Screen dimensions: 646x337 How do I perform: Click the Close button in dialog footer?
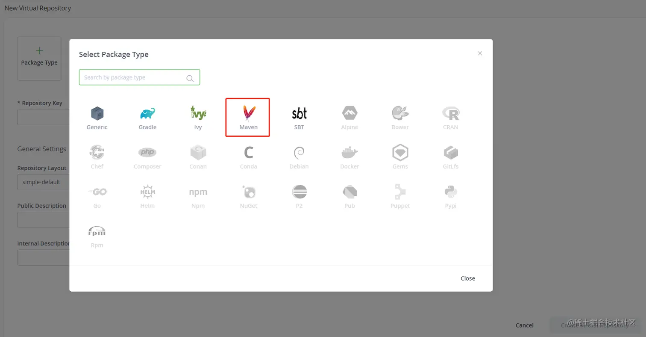[x=467, y=278]
